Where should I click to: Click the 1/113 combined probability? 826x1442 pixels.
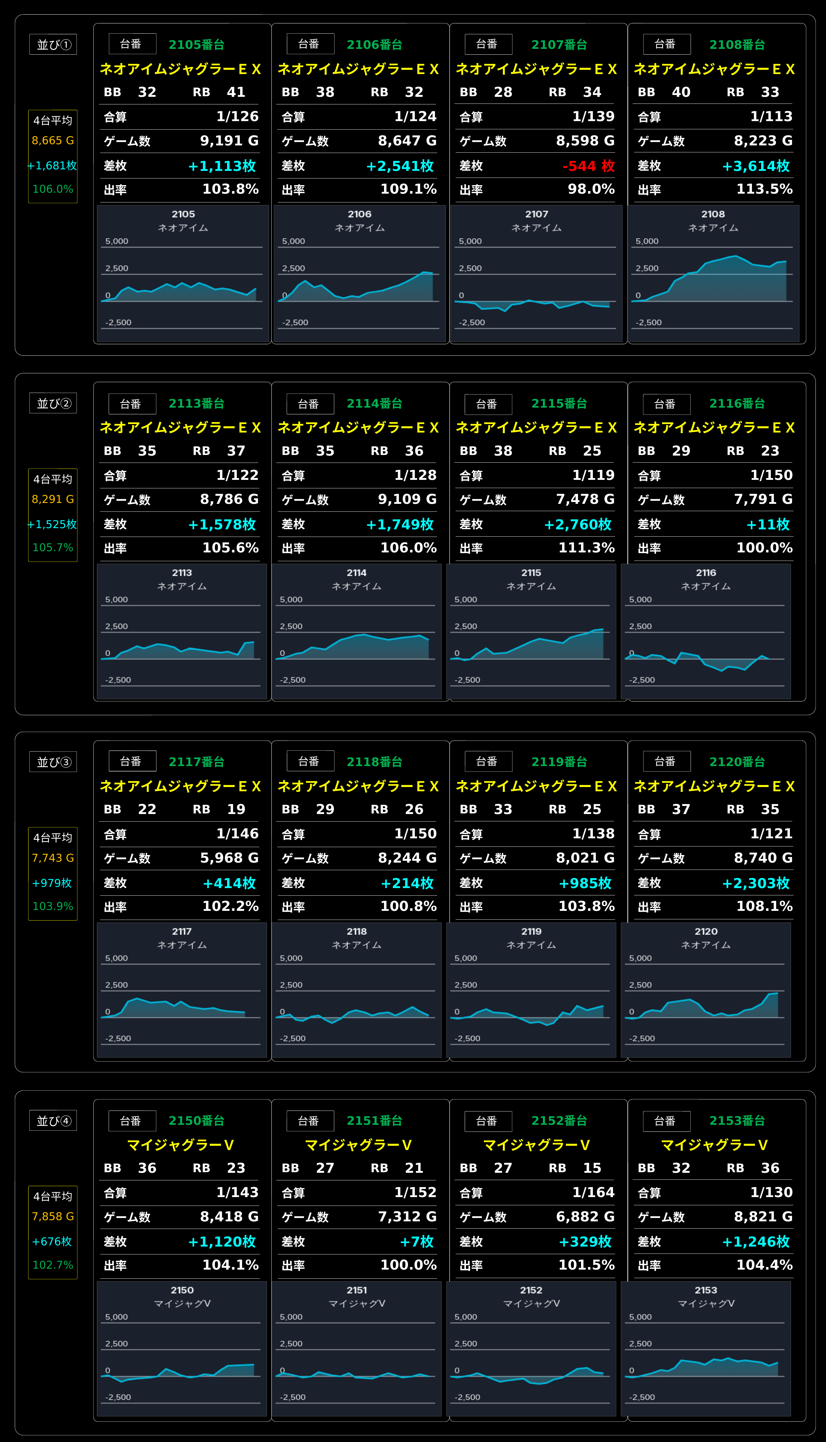(x=772, y=116)
